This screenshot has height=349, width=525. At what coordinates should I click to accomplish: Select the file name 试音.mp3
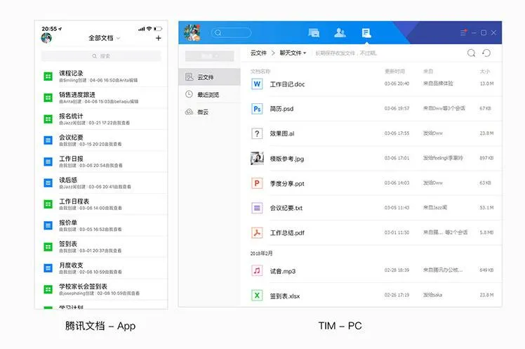283,271
